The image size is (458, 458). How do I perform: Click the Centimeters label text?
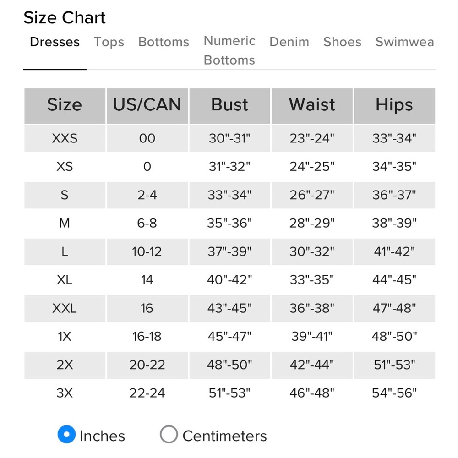click(224, 436)
